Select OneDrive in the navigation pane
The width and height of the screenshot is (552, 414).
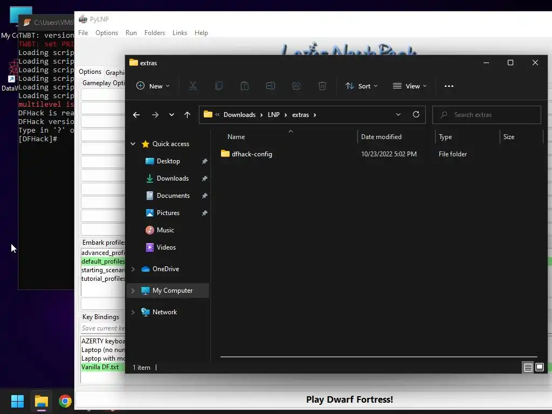point(165,269)
